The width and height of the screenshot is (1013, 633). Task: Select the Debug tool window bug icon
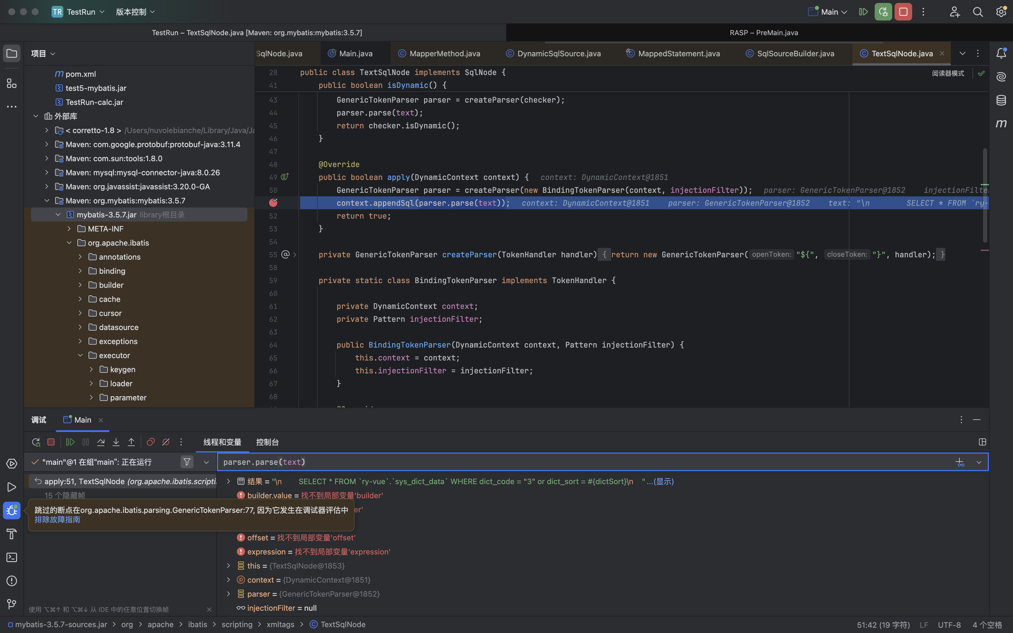pyautogui.click(x=12, y=510)
